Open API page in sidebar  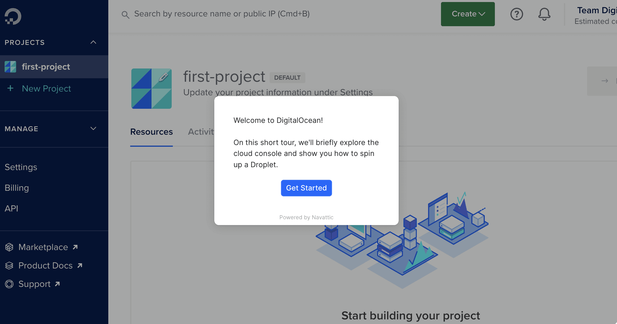point(11,209)
